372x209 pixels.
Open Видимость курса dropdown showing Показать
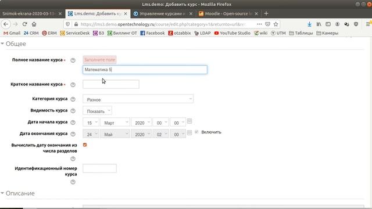point(97,110)
